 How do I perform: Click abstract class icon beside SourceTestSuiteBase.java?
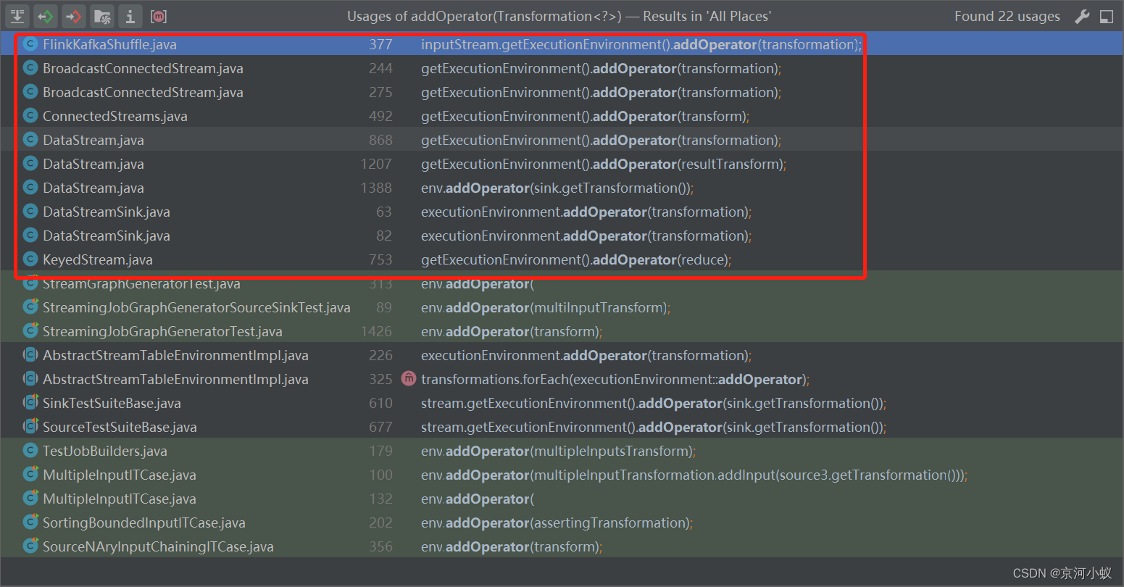(30, 427)
